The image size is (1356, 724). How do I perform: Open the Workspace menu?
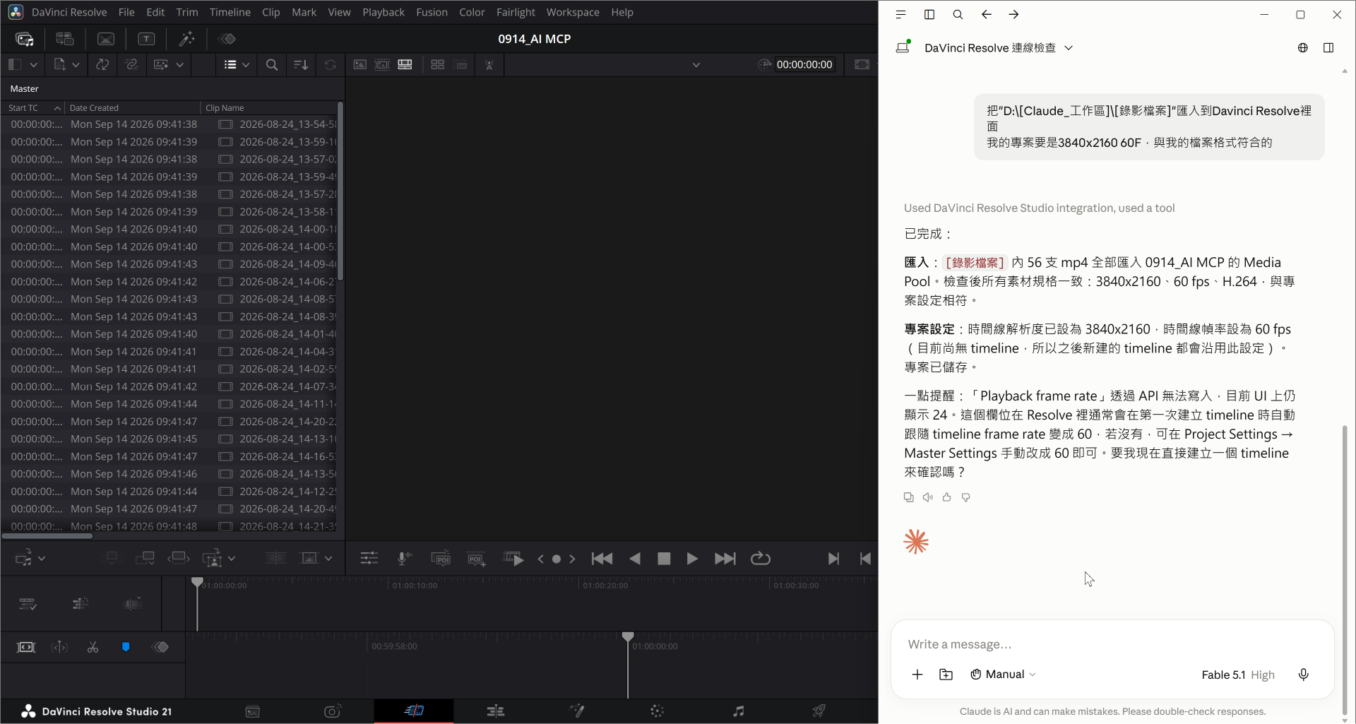pyautogui.click(x=573, y=12)
